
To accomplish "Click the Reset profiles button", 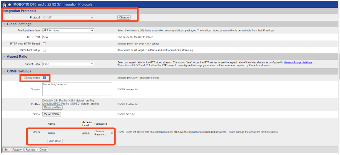I will tap(52, 107).
